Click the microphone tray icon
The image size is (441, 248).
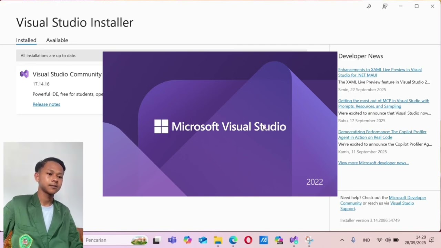tap(353, 240)
